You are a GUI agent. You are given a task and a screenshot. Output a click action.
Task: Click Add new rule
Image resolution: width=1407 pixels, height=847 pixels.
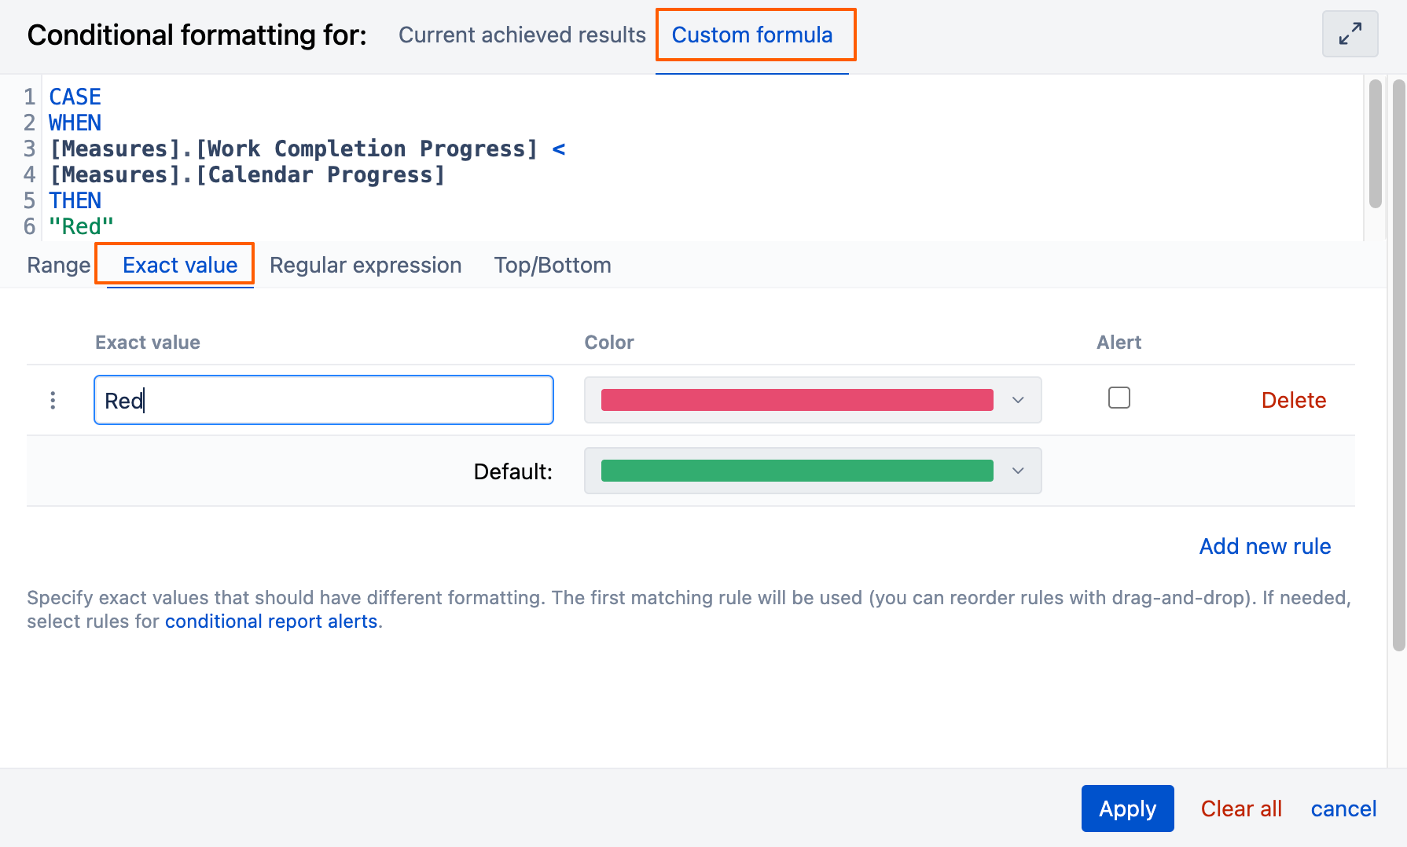[x=1265, y=547]
